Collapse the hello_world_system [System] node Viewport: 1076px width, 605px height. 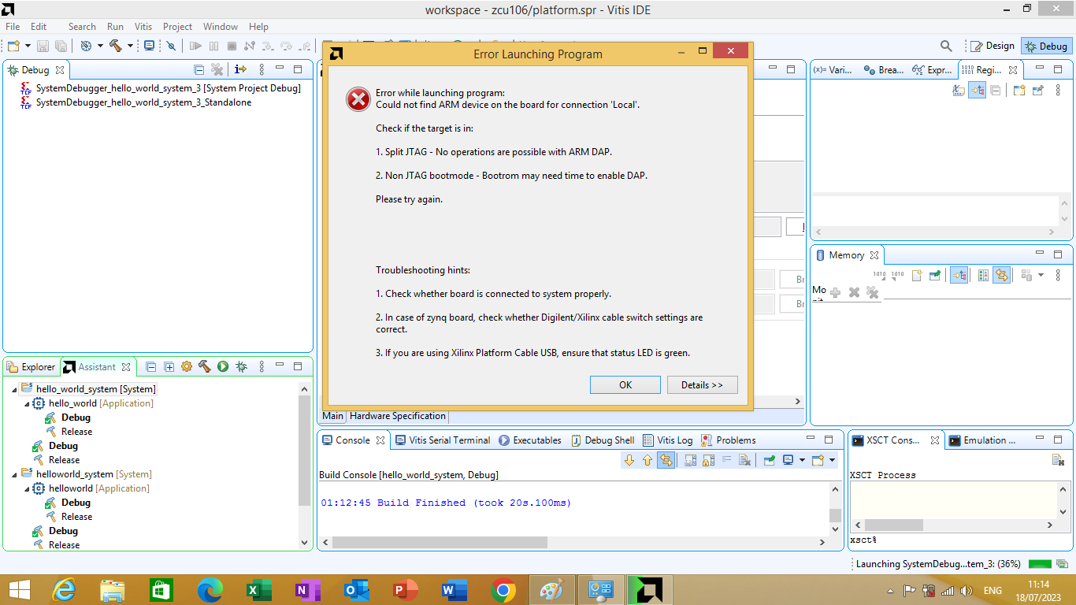point(14,389)
